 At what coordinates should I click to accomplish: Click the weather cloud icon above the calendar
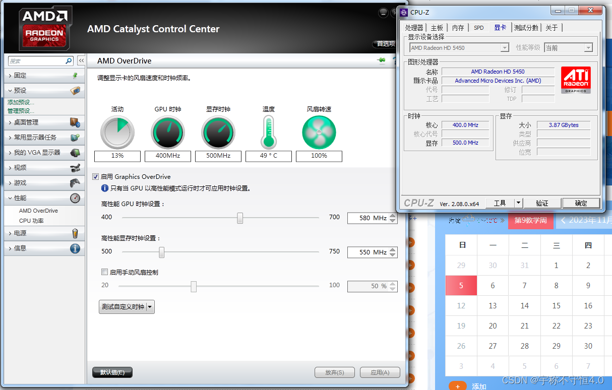click(469, 220)
